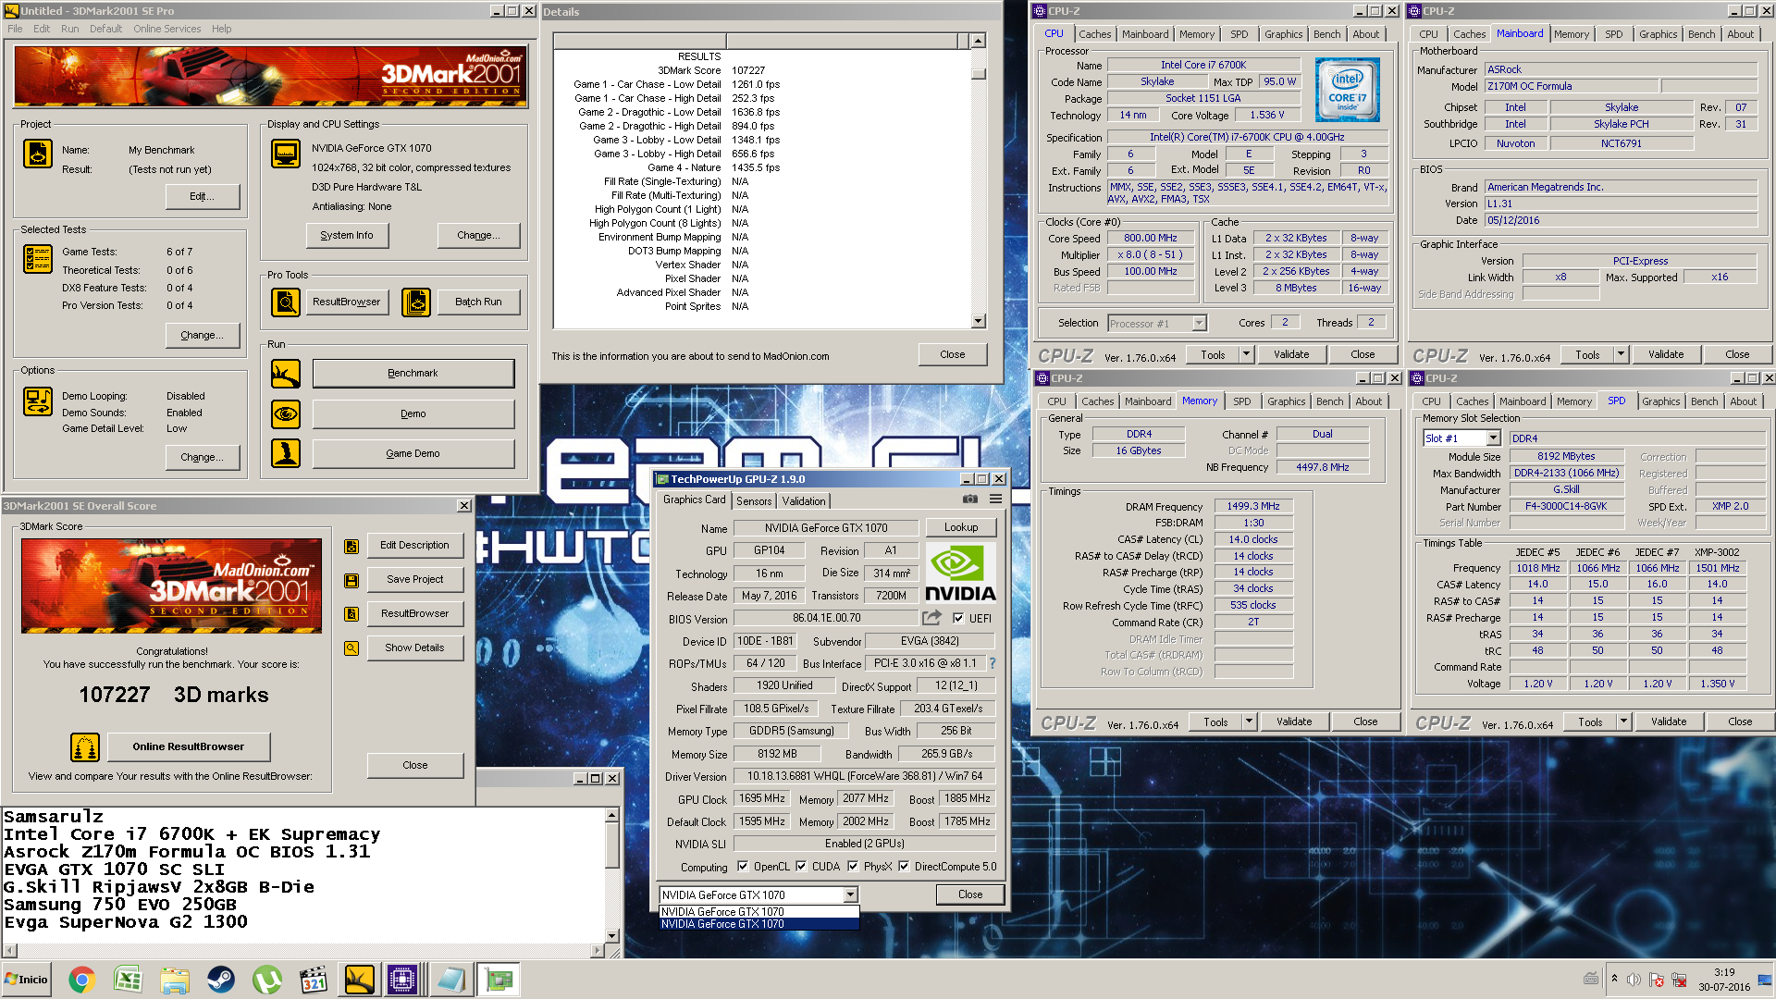Click the Save Project disk icon

pyautogui.click(x=351, y=581)
